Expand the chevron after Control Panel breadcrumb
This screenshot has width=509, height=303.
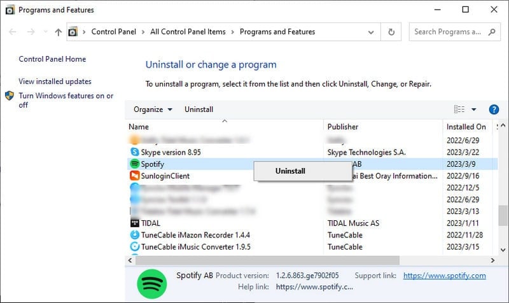143,32
